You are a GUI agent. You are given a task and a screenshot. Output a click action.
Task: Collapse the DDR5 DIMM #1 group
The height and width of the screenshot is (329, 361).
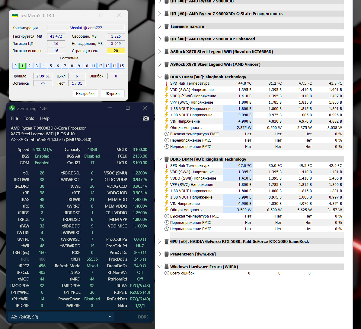pos(160,77)
